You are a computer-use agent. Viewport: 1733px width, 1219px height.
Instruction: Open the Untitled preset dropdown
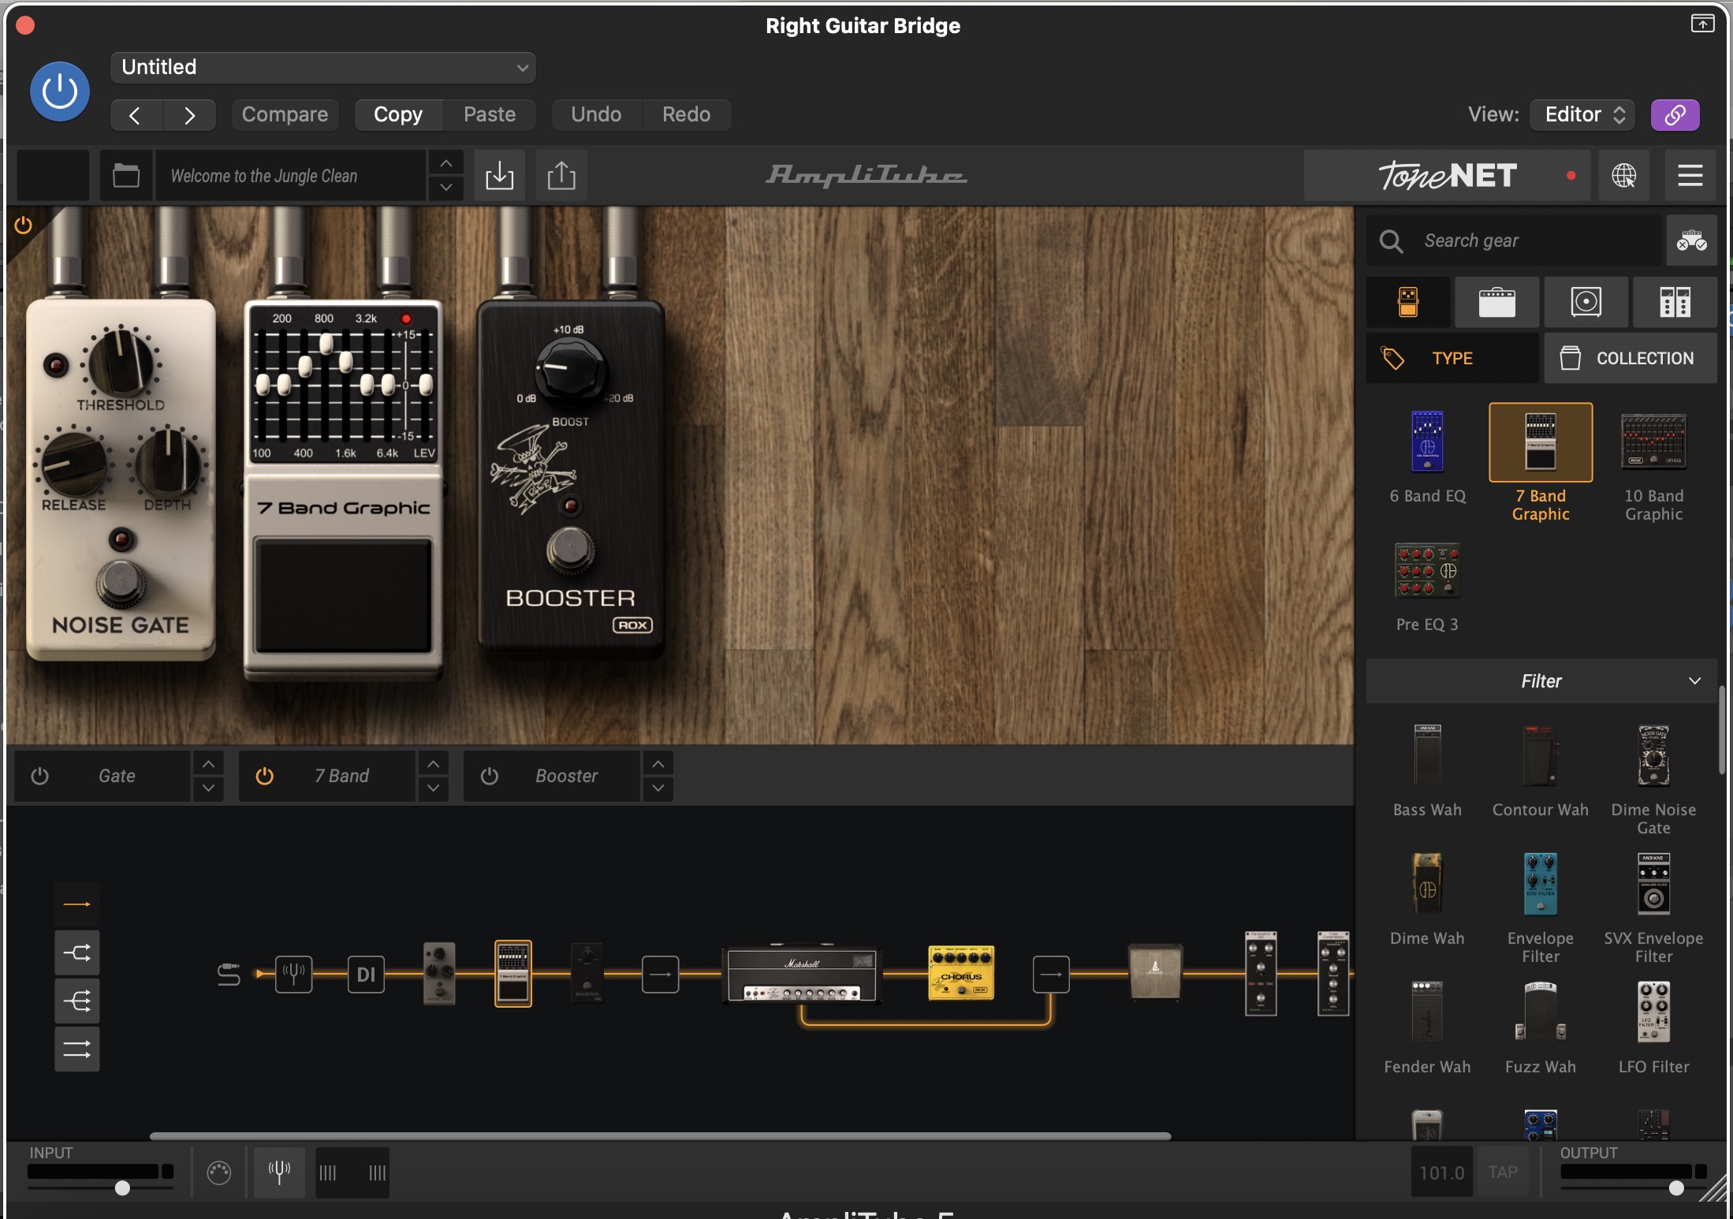click(323, 68)
